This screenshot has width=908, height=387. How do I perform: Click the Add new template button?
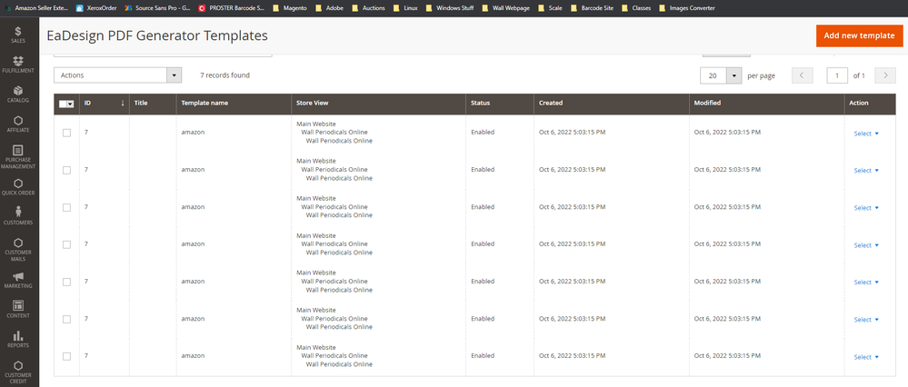858,35
